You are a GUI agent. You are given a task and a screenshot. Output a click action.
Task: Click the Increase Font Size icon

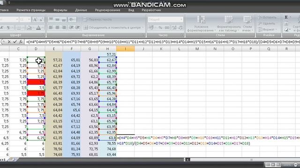tap(35, 20)
